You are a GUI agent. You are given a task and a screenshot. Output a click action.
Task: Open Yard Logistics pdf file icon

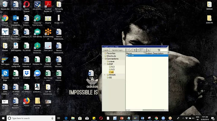click(16, 47)
